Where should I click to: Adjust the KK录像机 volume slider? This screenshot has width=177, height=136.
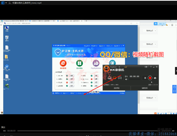134,79
